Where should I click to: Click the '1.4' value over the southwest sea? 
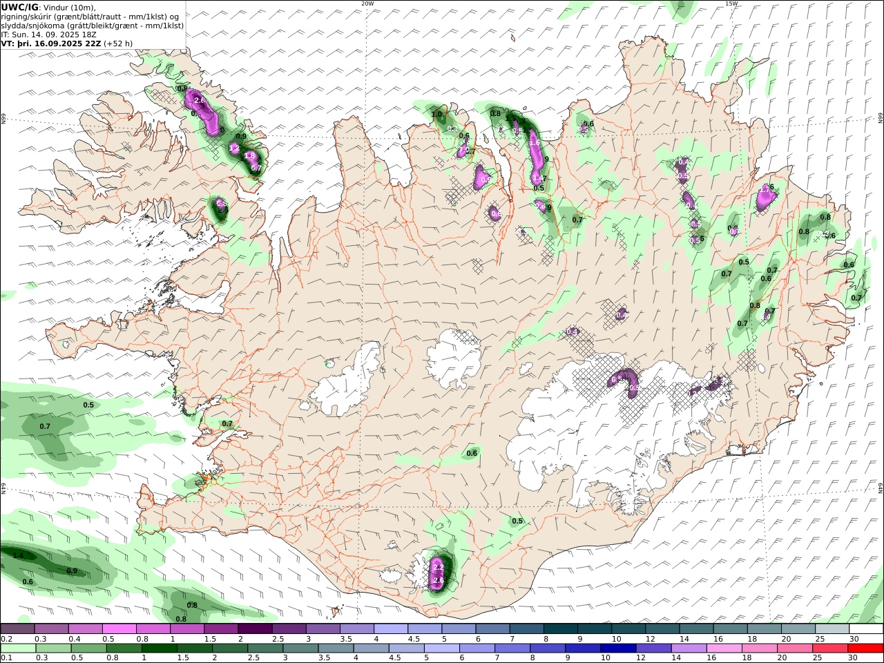pos(18,555)
